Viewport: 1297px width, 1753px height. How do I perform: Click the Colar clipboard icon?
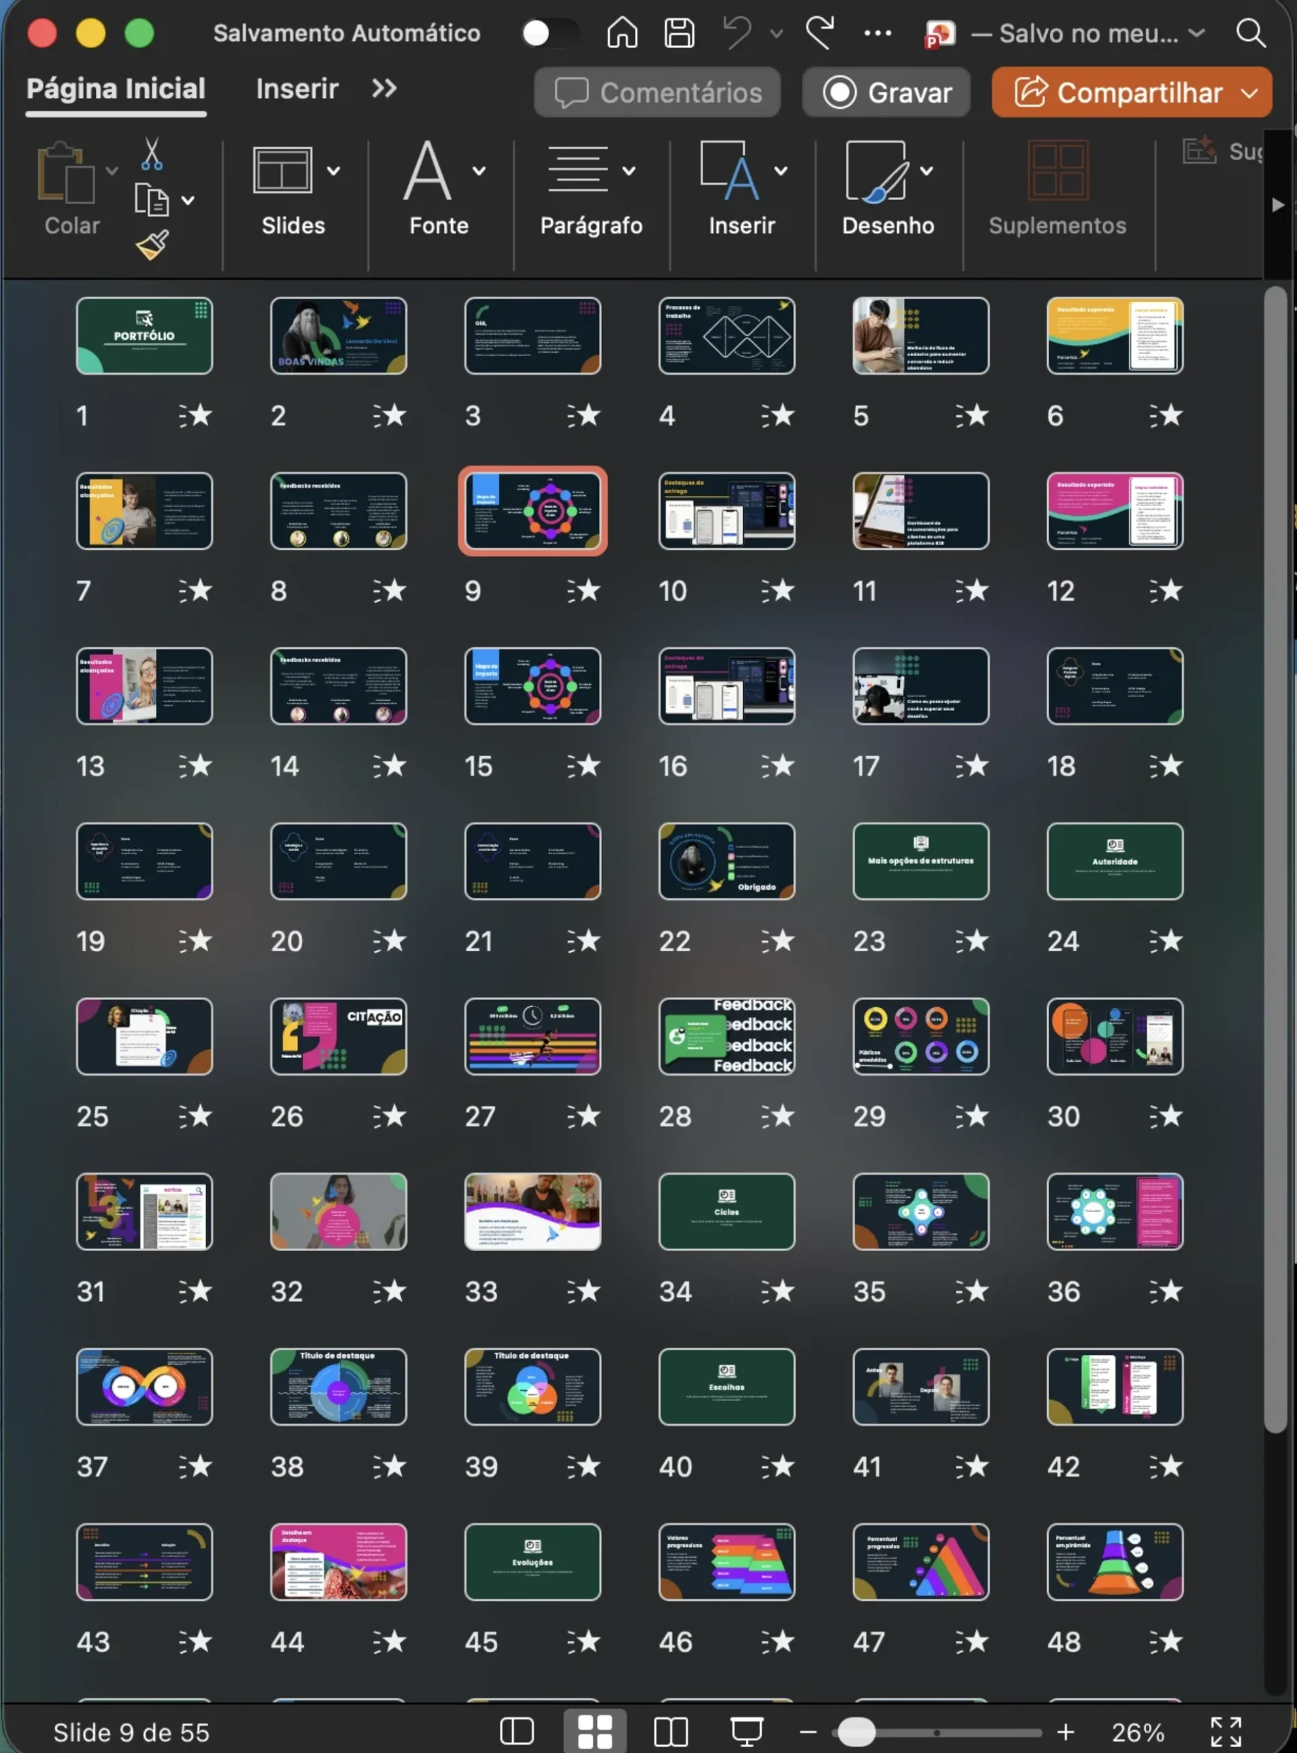66,173
